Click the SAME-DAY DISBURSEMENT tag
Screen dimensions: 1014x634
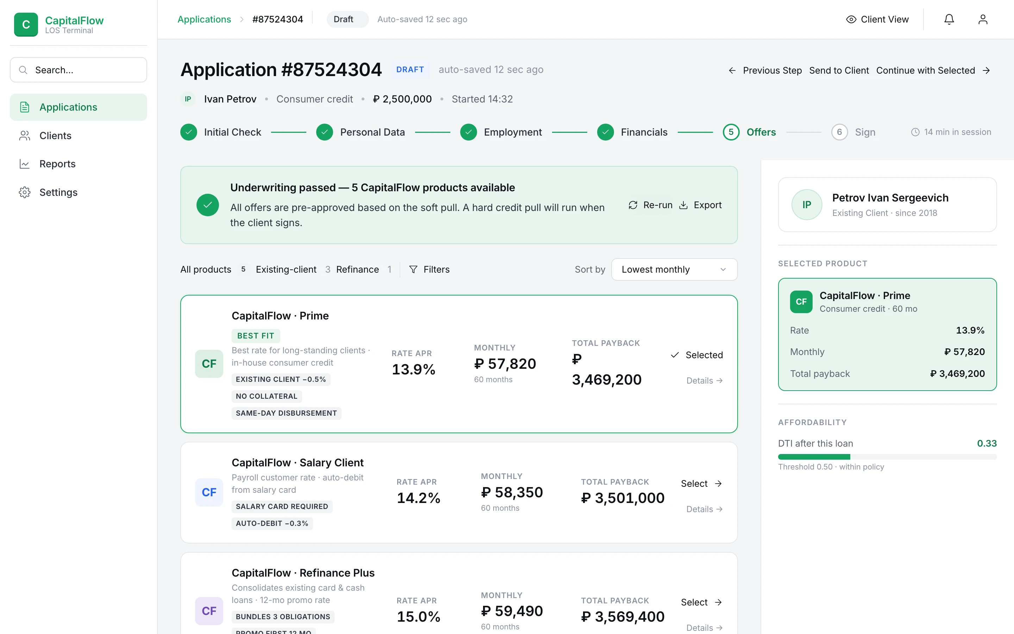pyautogui.click(x=286, y=414)
